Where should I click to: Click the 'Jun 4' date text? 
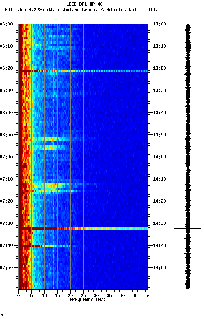[25, 10]
